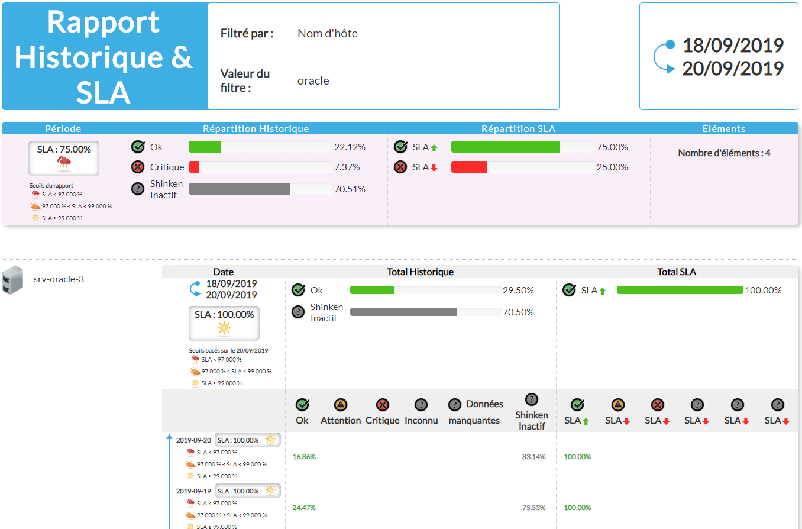Click the red Critique icon in Répartition Historique

pyautogui.click(x=138, y=167)
